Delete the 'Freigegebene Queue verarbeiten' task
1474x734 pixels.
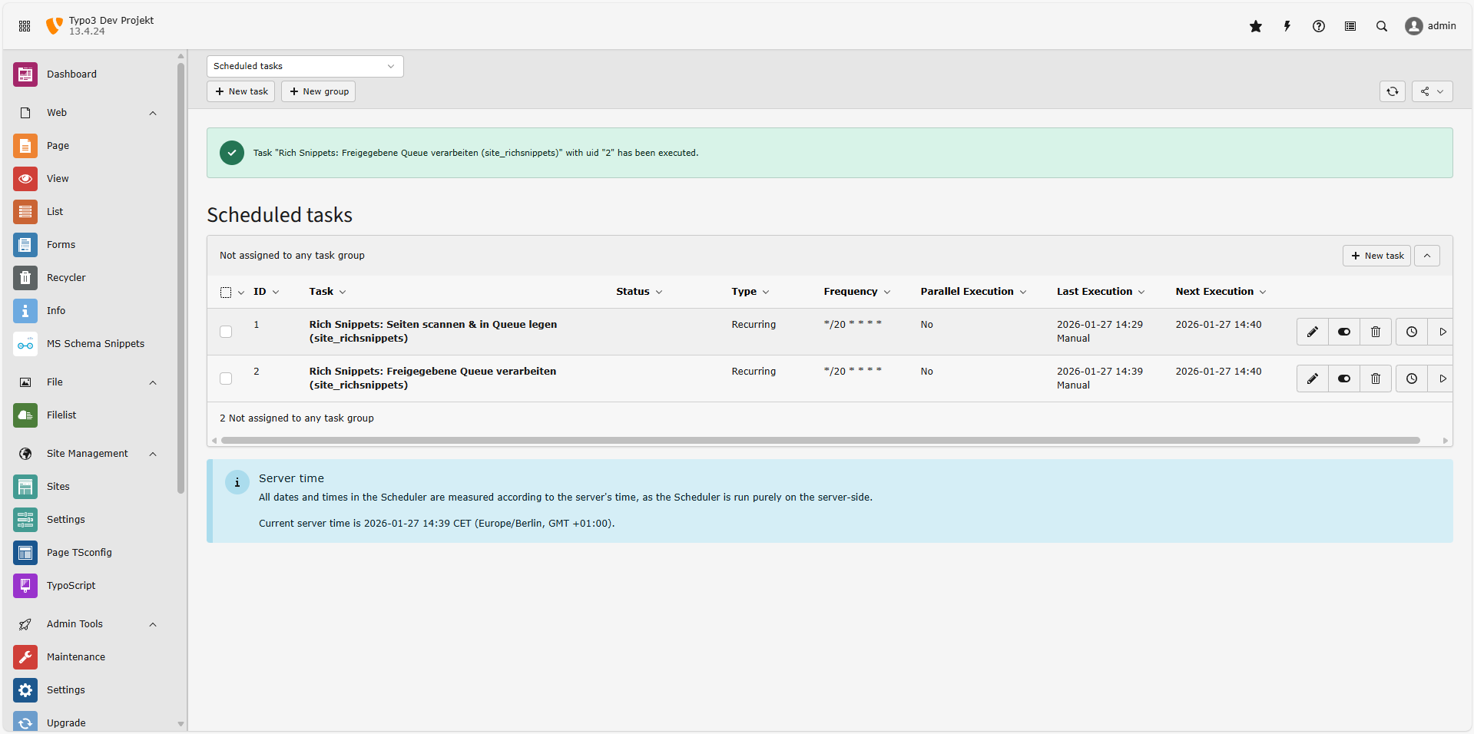click(x=1375, y=379)
